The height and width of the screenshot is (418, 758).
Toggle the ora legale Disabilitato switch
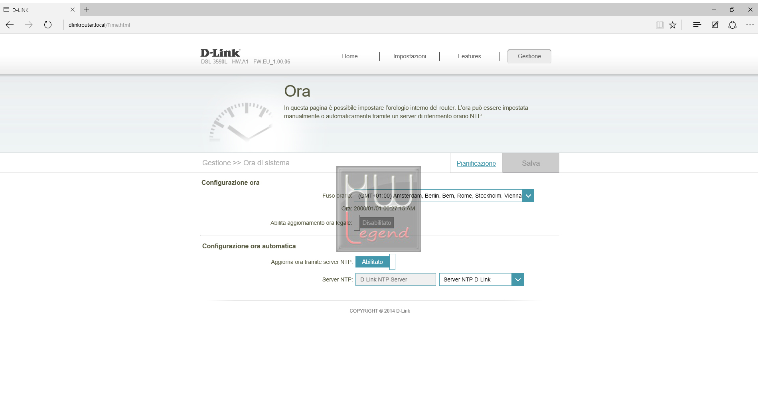pyautogui.click(x=374, y=223)
